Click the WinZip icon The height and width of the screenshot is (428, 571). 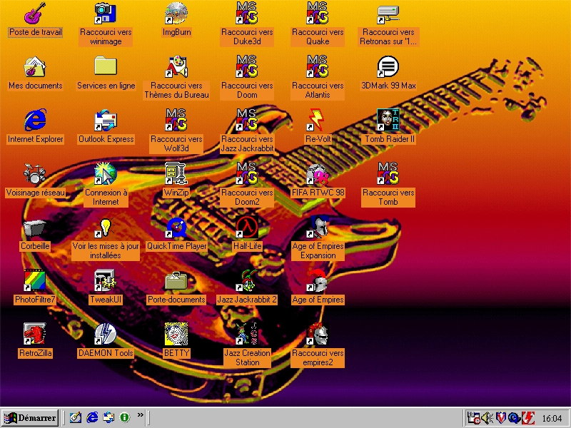click(176, 173)
